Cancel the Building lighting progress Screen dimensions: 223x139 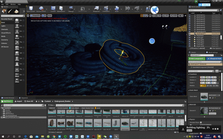[x=189, y=131]
